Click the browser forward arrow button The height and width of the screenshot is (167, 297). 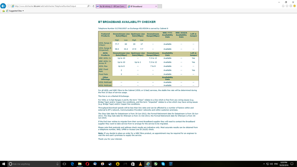pos(9,6)
